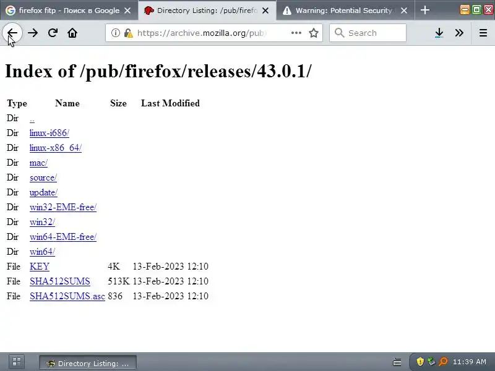Select the Directory Listing tab
Viewport: 495px width, 371px height.
[207, 11]
